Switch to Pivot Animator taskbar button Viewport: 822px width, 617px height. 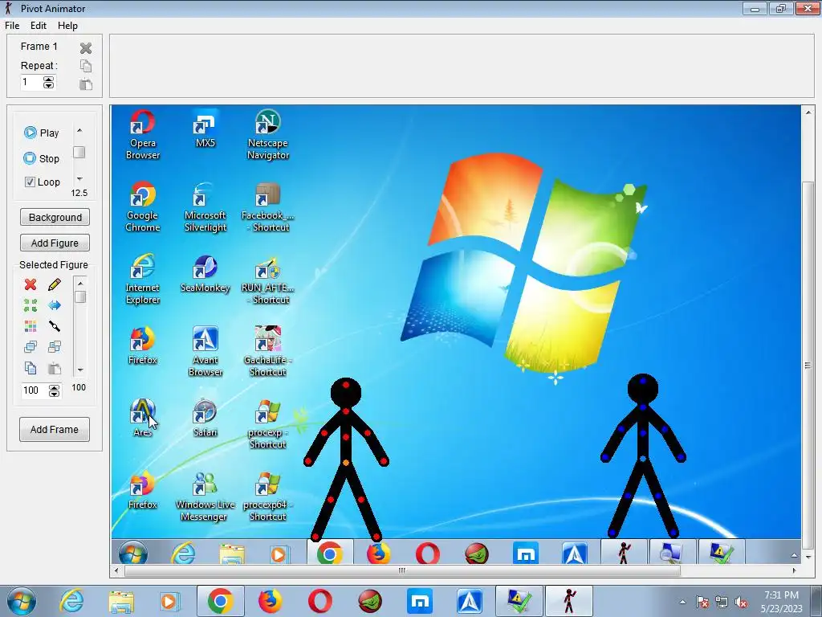[569, 601]
